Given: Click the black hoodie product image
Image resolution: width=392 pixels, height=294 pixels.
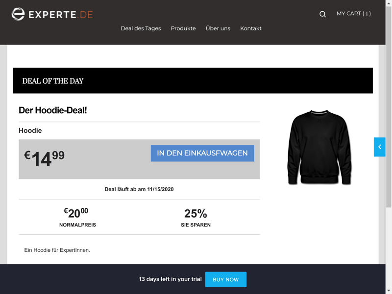Looking at the screenshot, I should pyautogui.click(x=319, y=147).
